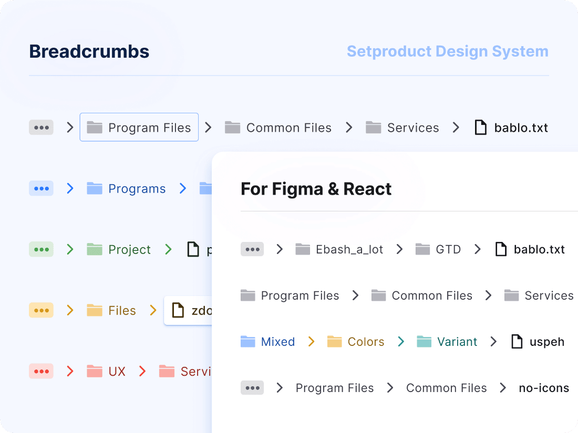Click the chevron between GTD and bablo.txt

[x=477, y=249]
